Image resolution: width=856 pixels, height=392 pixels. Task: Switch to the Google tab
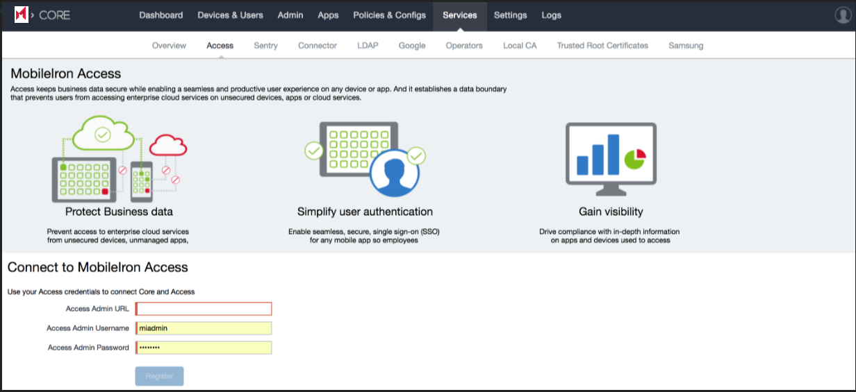[x=412, y=46]
